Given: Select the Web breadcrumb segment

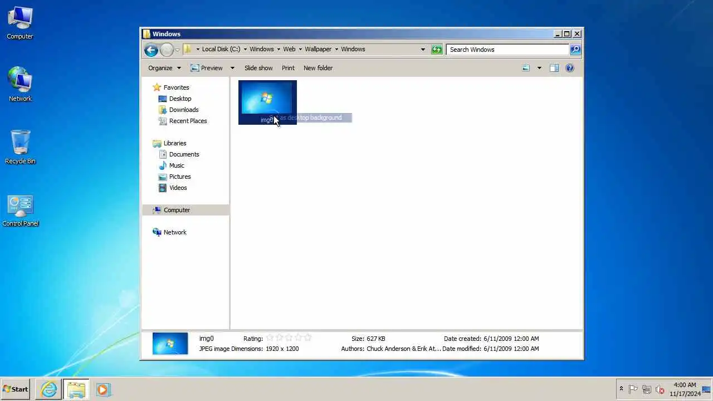Looking at the screenshot, I should (289, 49).
